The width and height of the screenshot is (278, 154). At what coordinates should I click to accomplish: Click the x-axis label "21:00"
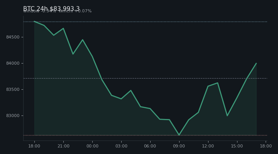(63, 146)
